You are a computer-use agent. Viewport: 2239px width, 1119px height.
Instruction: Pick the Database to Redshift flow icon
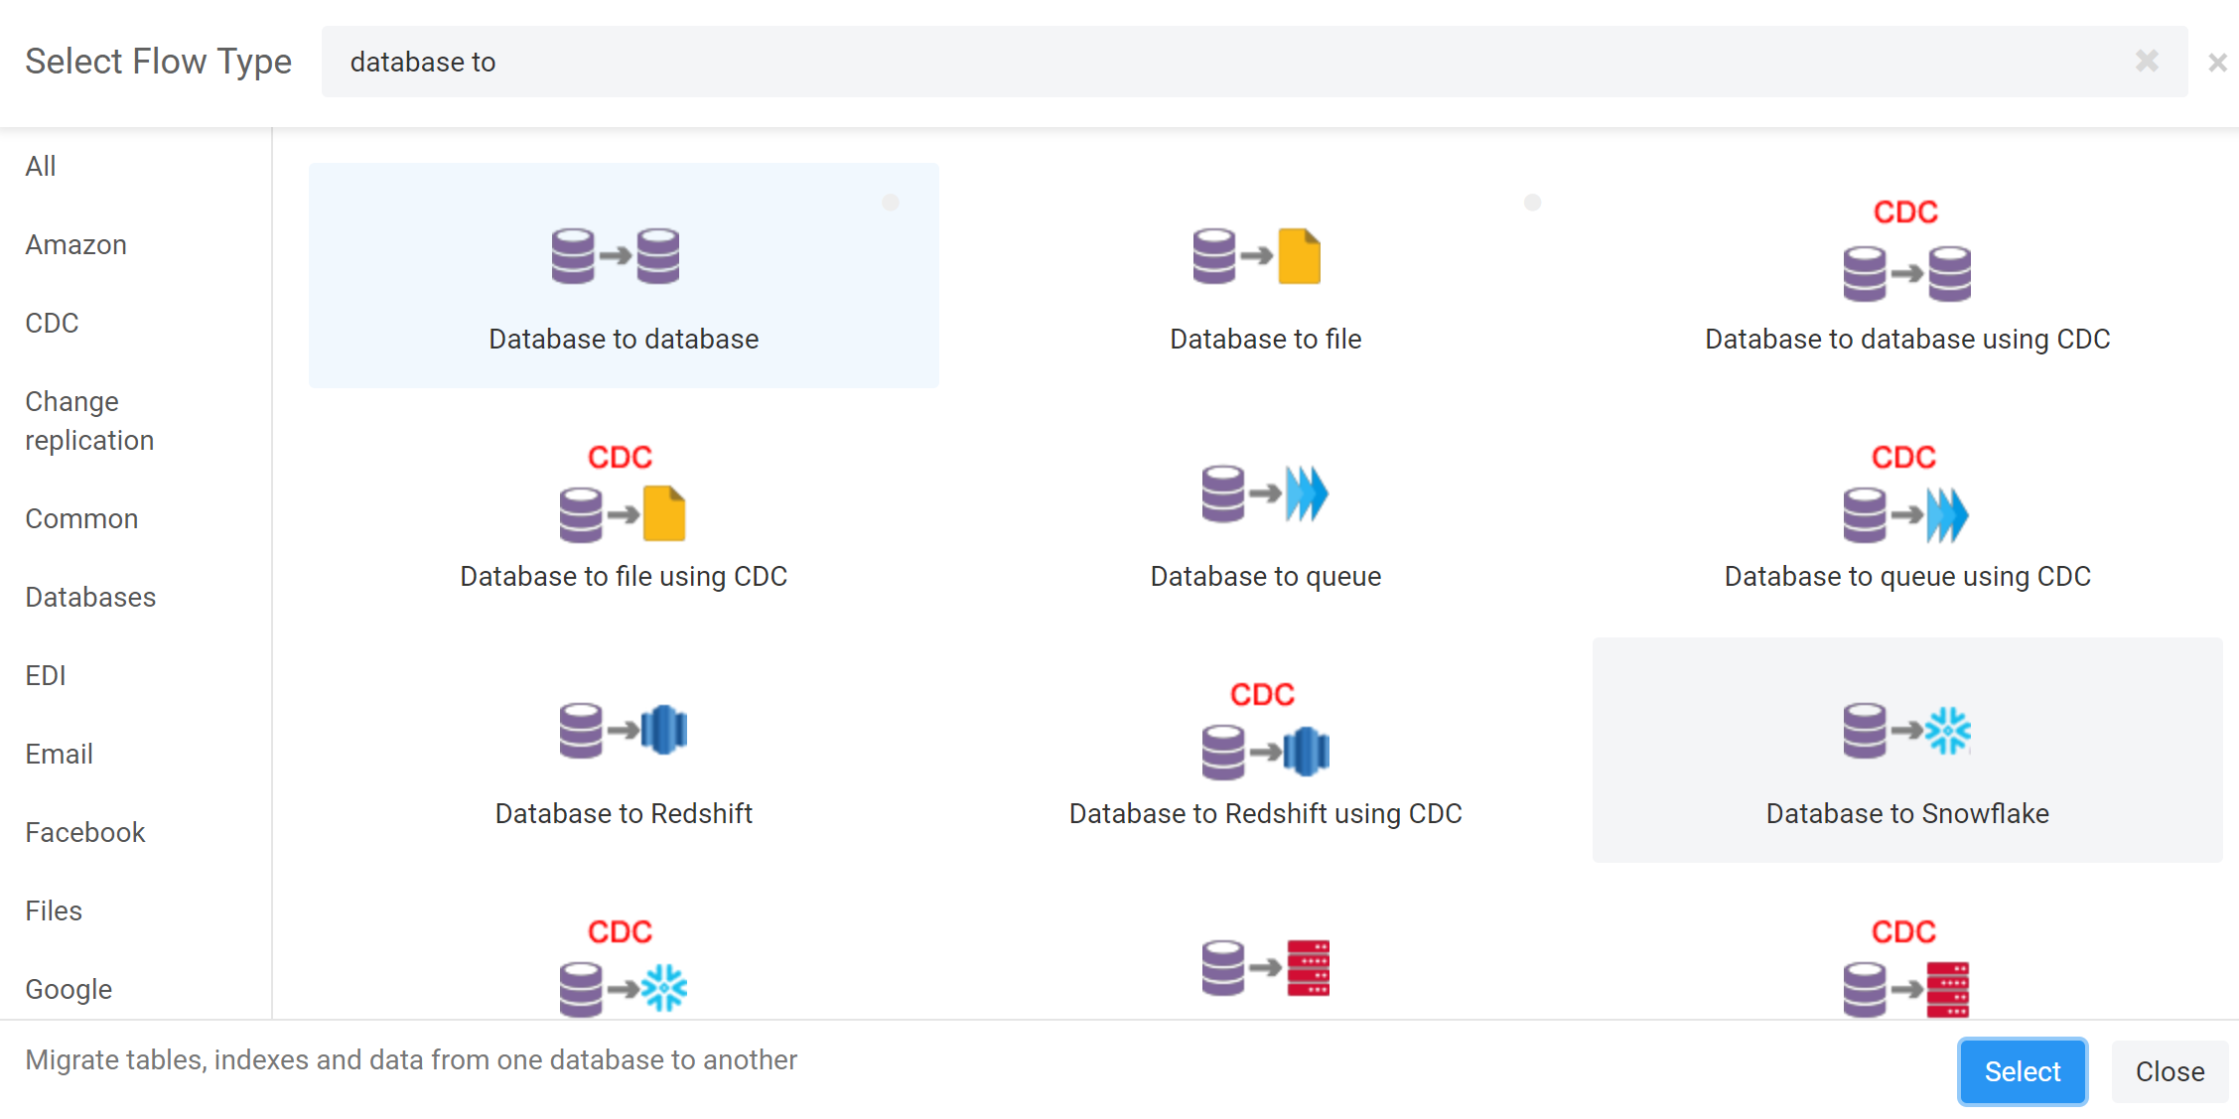623,730
